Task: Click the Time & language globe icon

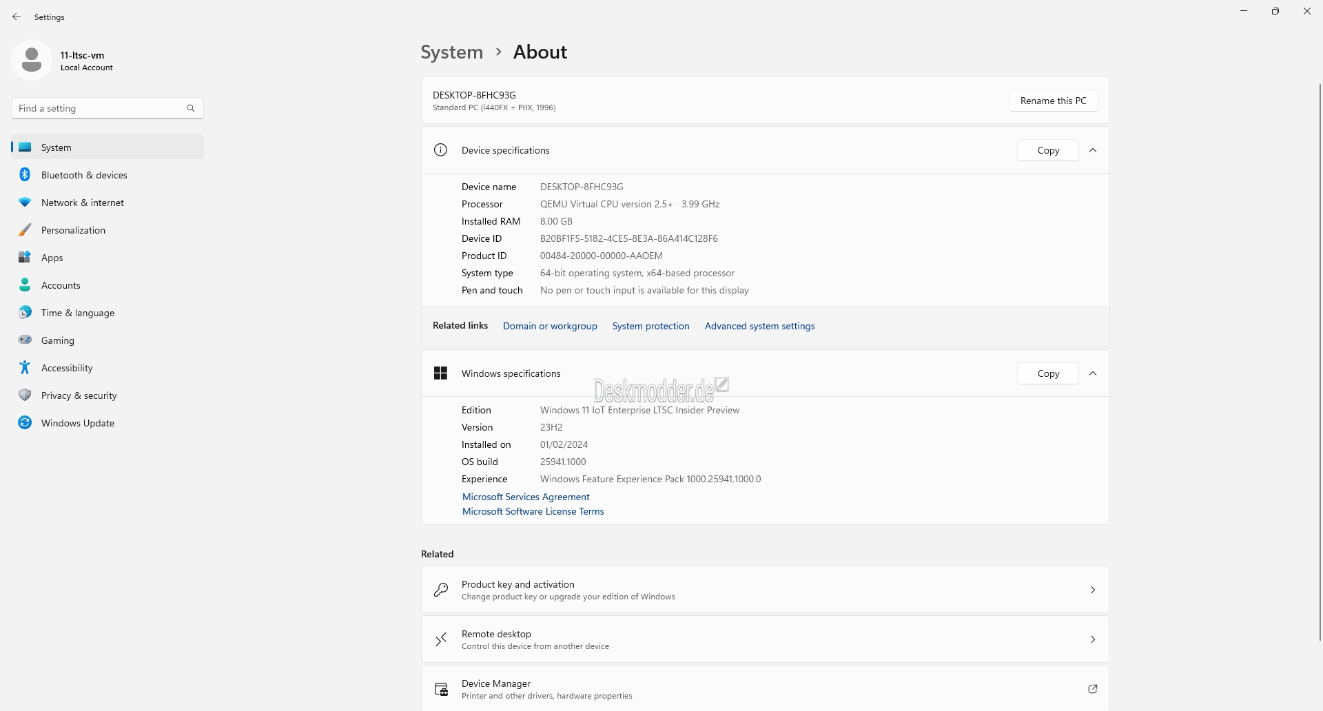Action: tap(25, 313)
